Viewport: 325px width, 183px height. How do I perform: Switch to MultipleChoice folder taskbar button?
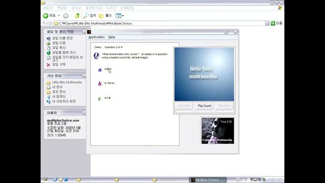(169, 180)
